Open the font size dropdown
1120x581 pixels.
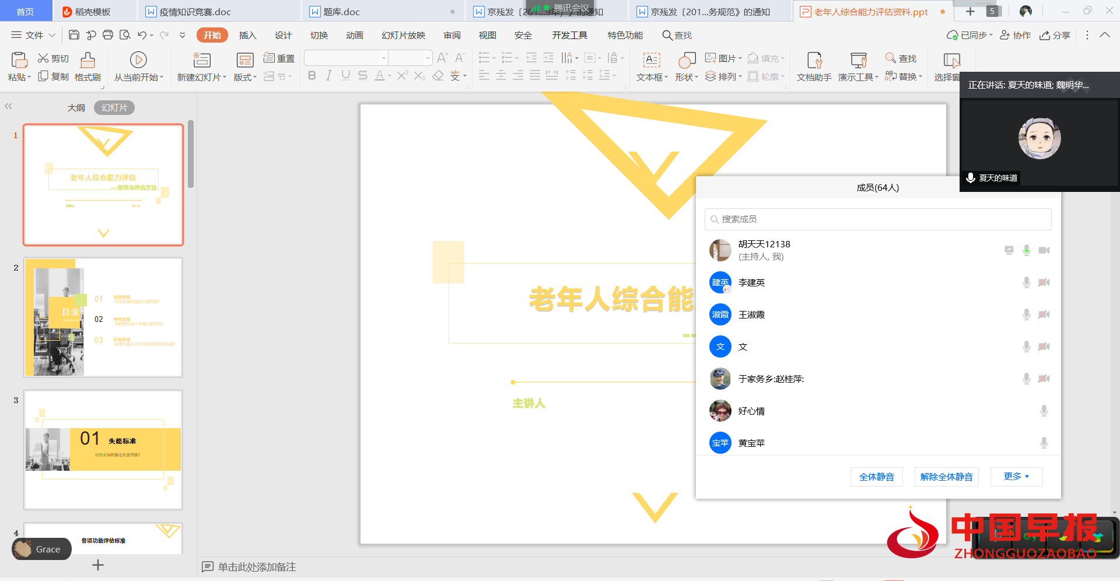tap(428, 58)
